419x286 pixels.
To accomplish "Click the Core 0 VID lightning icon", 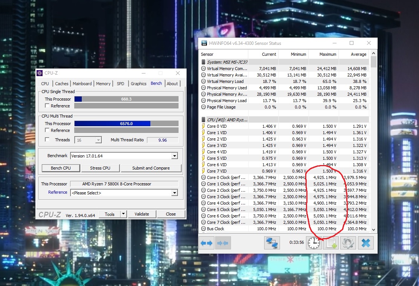I will (203, 126).
